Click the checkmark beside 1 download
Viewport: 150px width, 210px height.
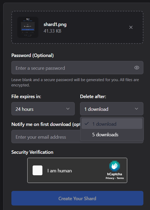(87, 124)
